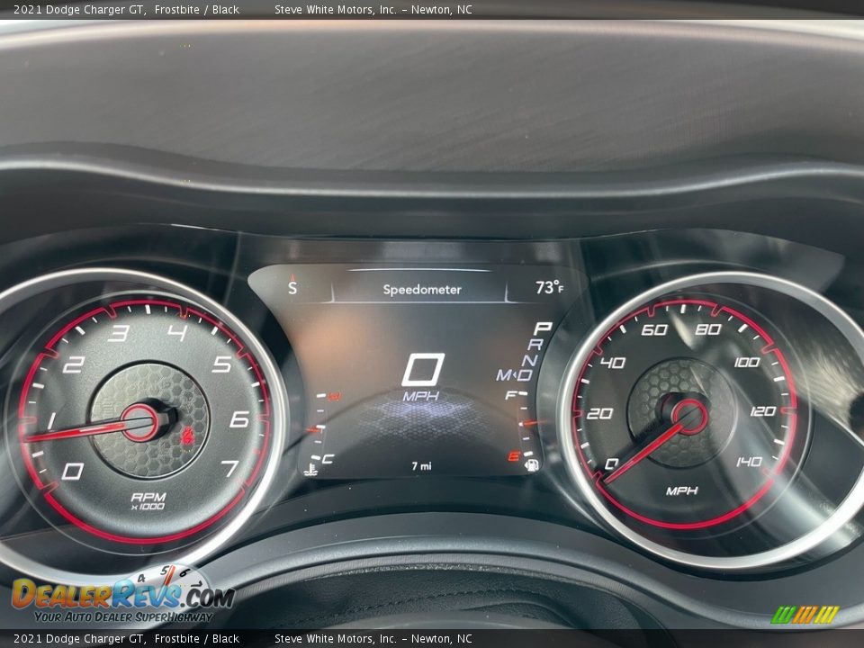Click speedometer number 80

(708, 329)
